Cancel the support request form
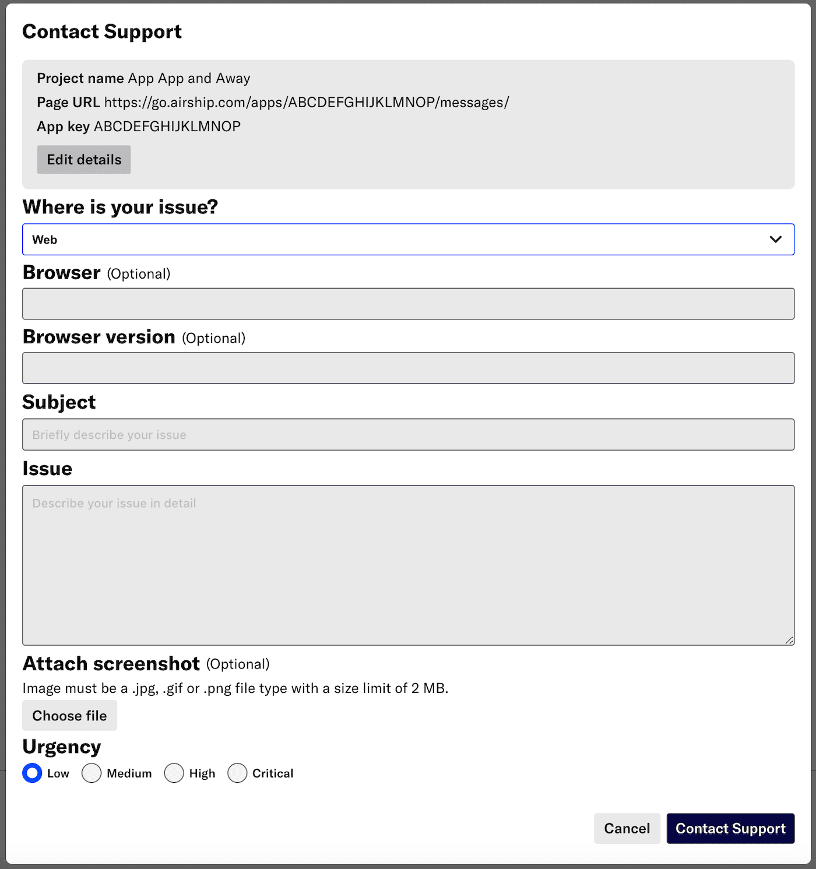This screenshot has height=869, width=816. pos(627,828)
